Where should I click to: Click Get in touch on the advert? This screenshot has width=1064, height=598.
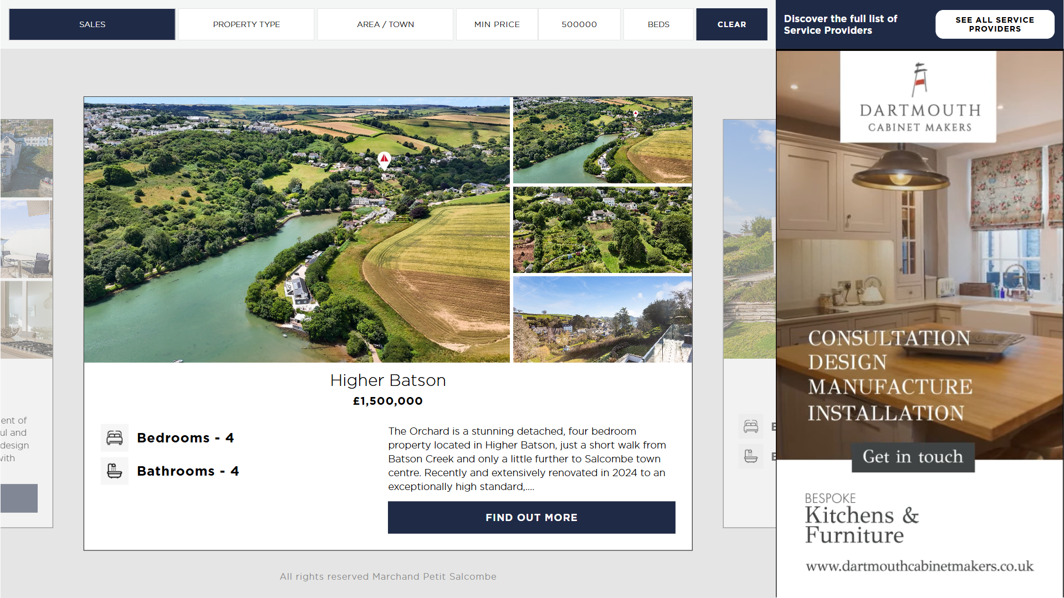coord(913,457)
